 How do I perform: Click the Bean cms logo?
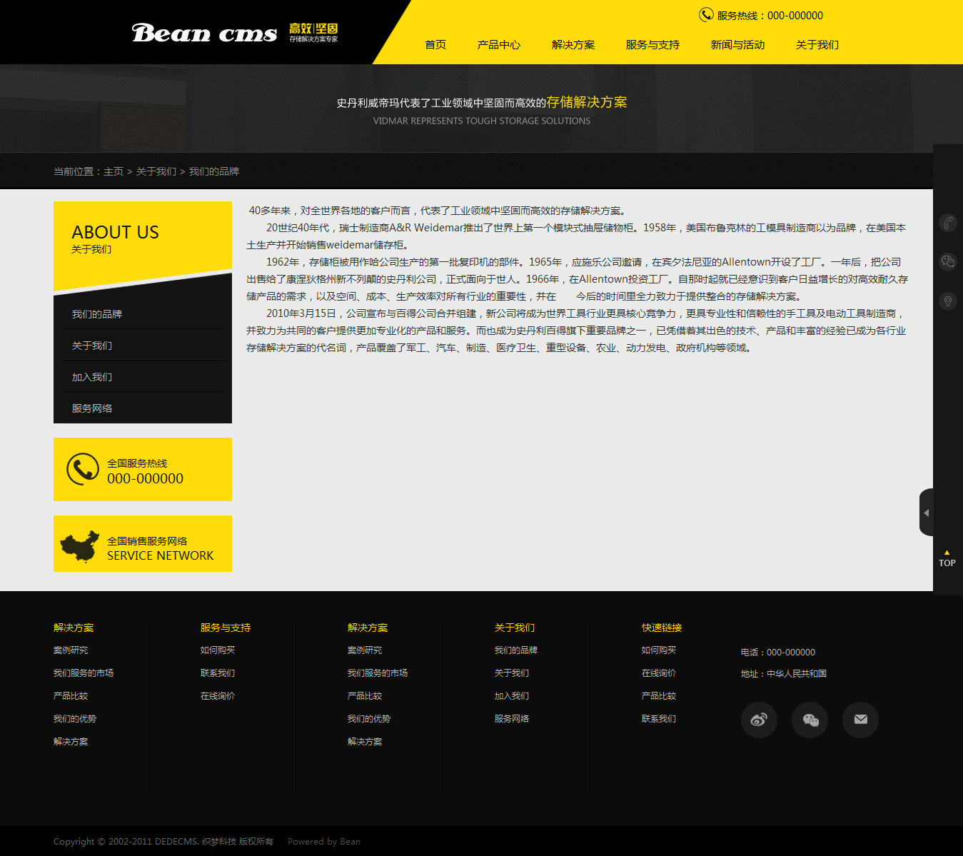pyautogui.click(x=204, y=34)
